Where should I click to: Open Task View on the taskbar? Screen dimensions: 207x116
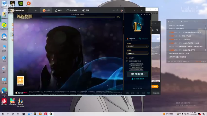[18, 114]
